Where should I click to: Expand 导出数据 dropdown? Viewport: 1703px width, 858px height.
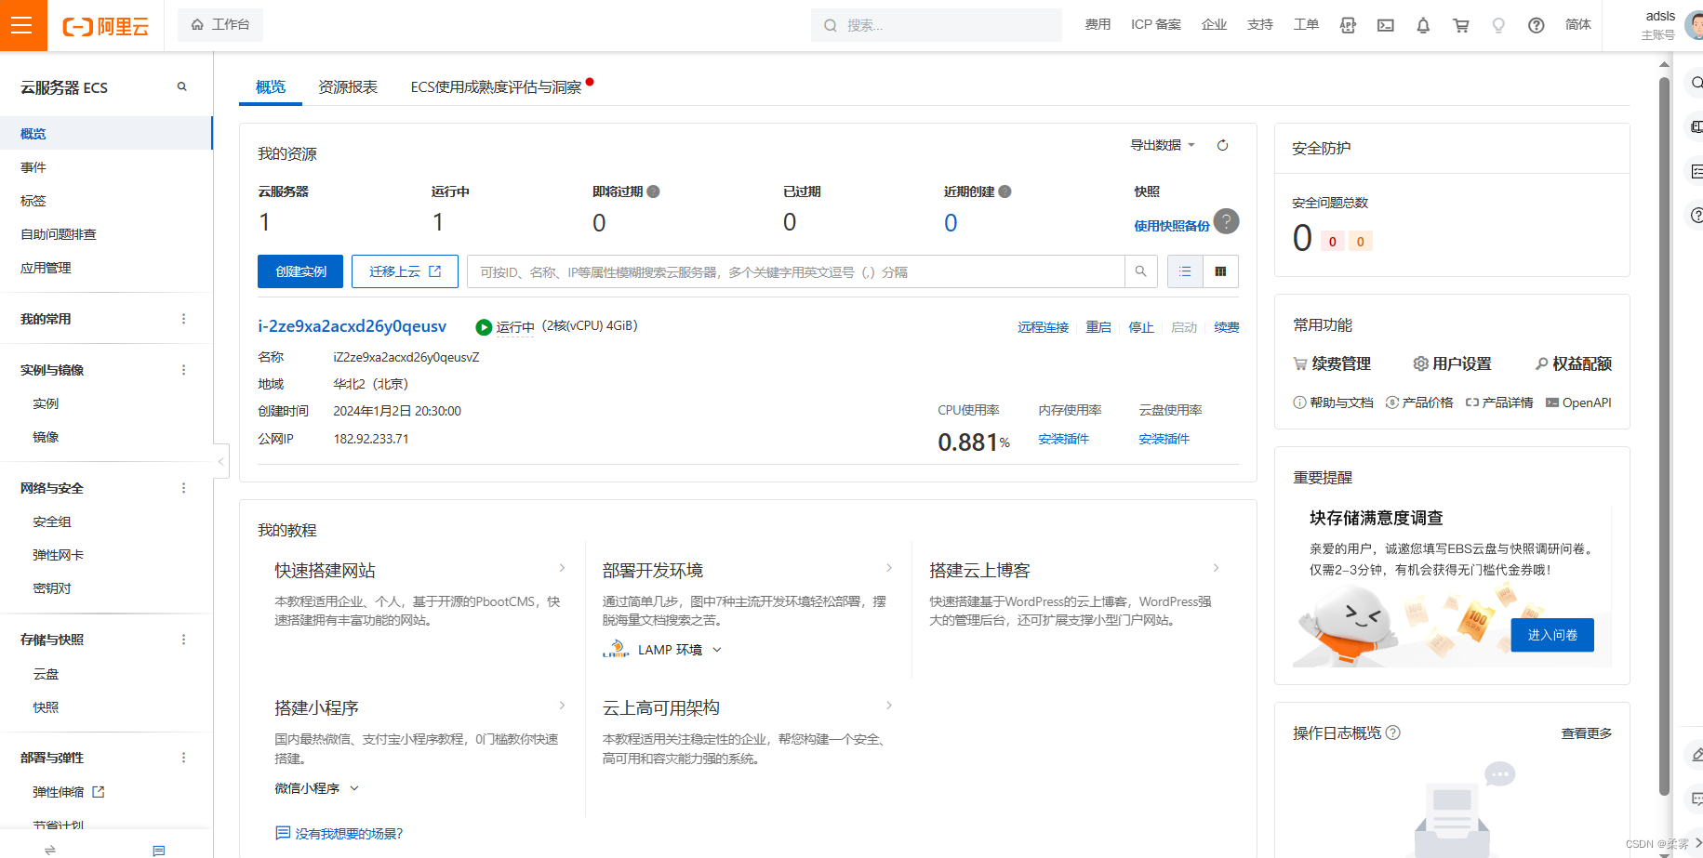pyautogui.click(x=1163, y=145)
